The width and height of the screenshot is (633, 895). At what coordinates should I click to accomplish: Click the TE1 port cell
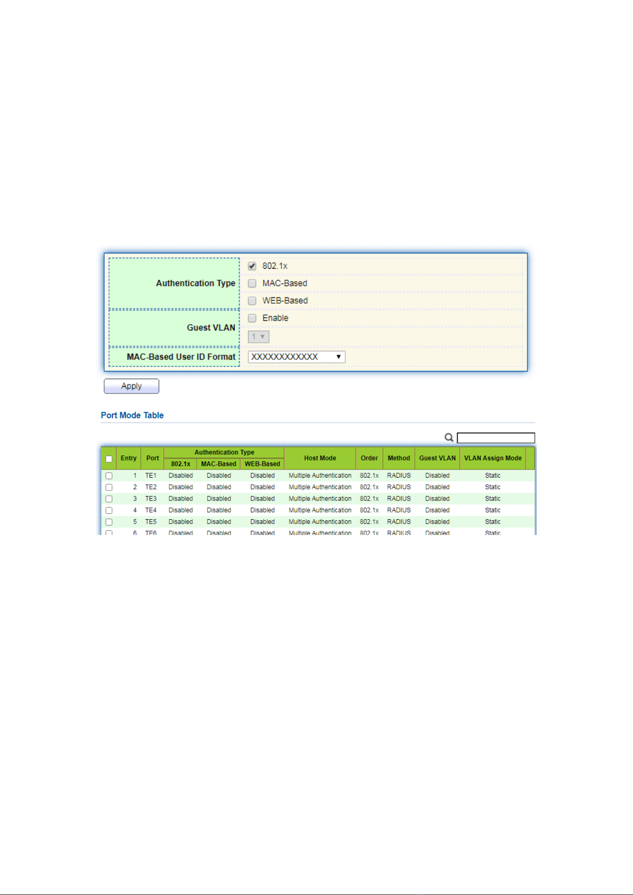click(x=151, y=476)
